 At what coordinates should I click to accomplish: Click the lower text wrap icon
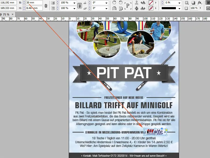pos(208,8)
